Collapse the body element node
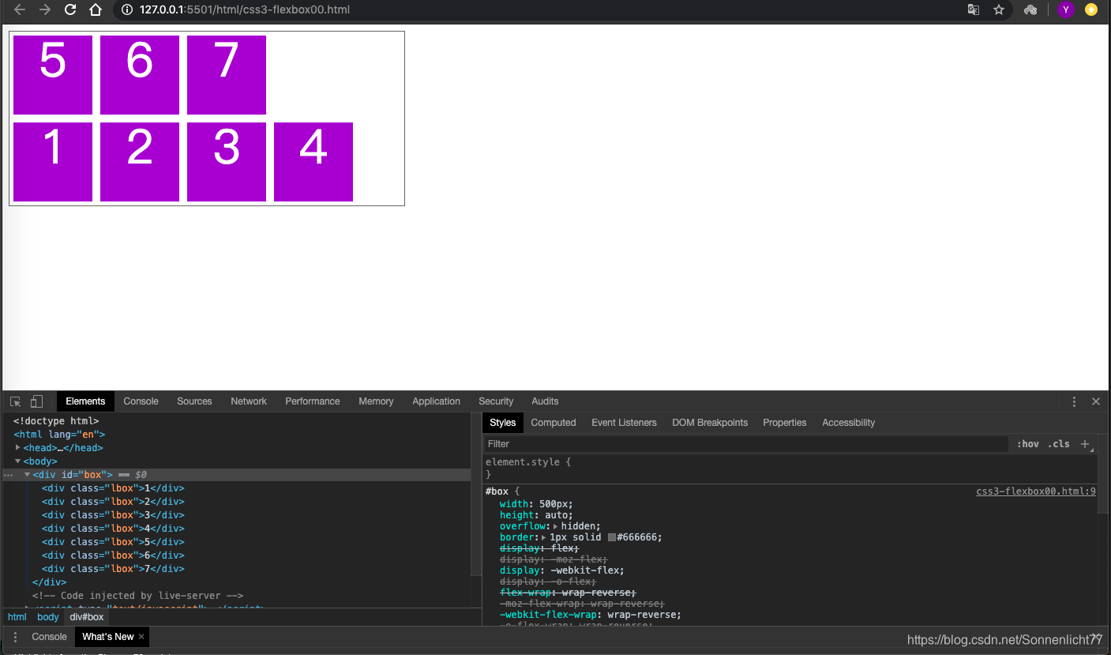 coord(18,461)
